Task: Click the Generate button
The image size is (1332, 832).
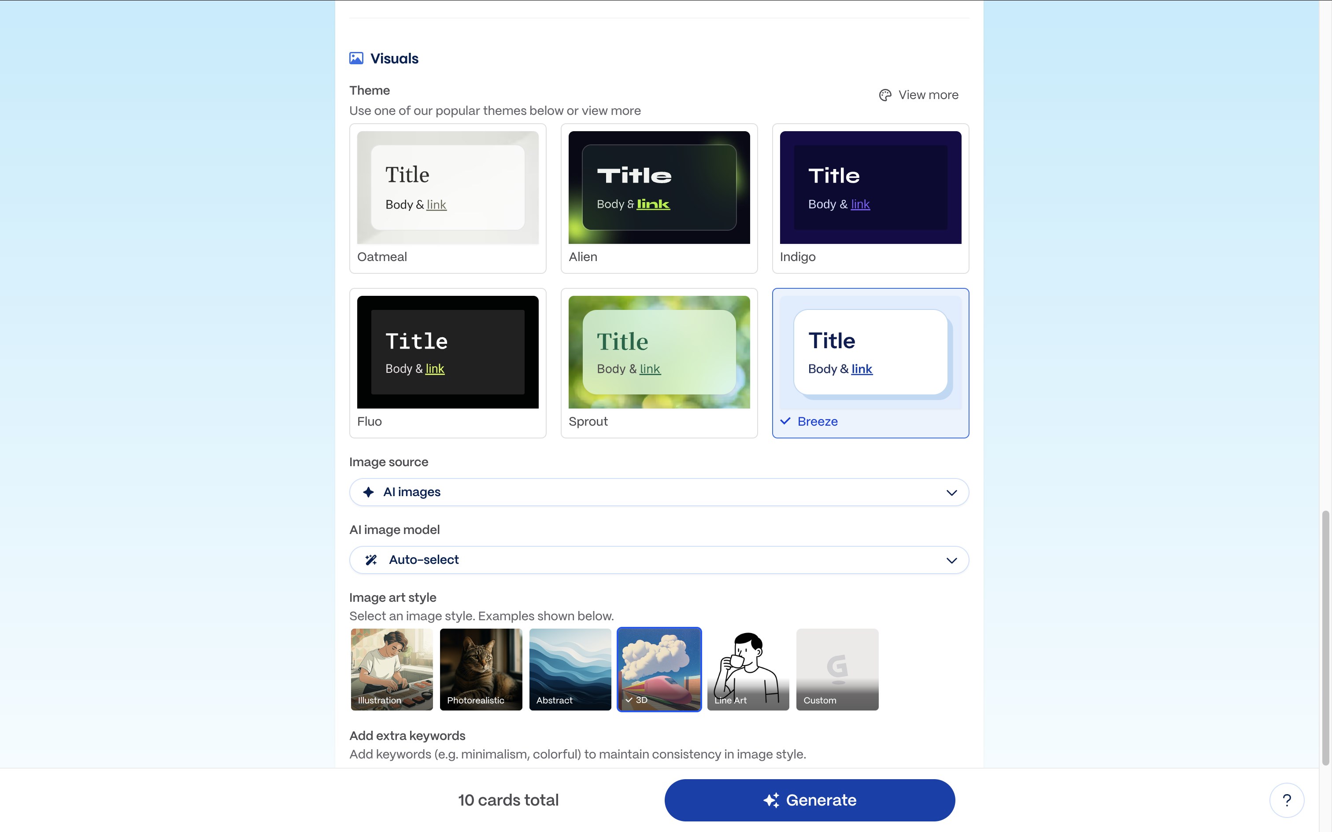Action: (x=809, y=799)
